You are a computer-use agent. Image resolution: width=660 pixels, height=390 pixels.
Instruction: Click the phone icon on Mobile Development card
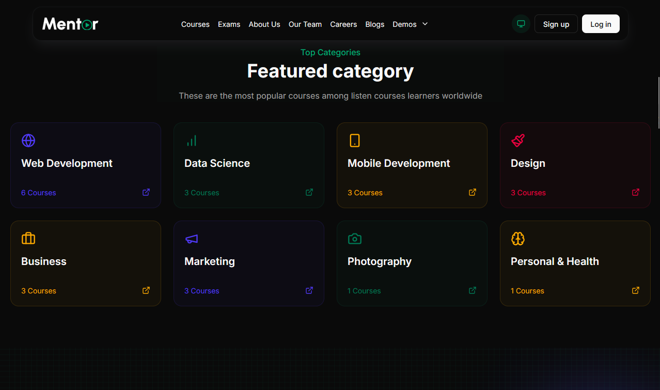tap(355, 141)
